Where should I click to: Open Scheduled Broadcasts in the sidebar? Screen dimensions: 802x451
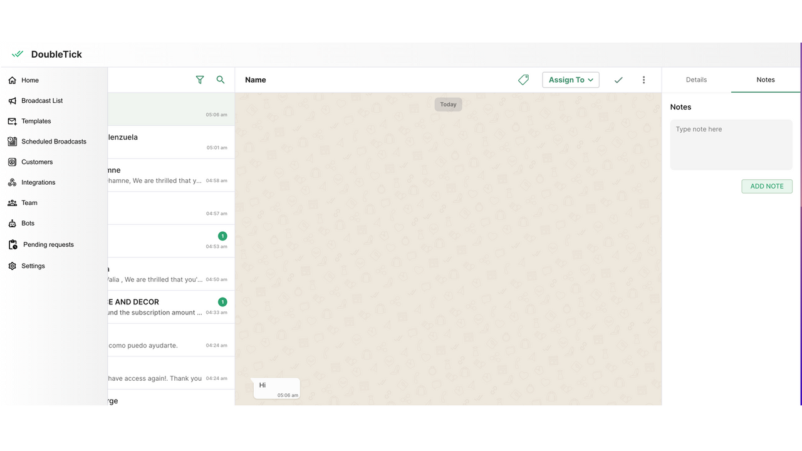[54, 142]
